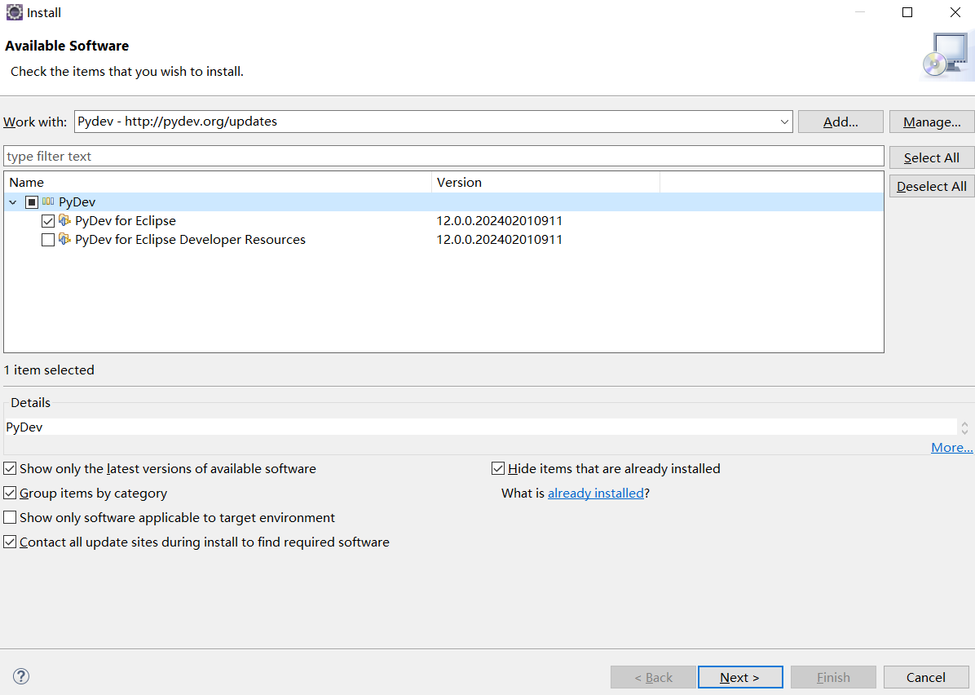Click the PyDev for Eclipse feature icon
This screenshot has width=975, height=695.
(64, 220)
